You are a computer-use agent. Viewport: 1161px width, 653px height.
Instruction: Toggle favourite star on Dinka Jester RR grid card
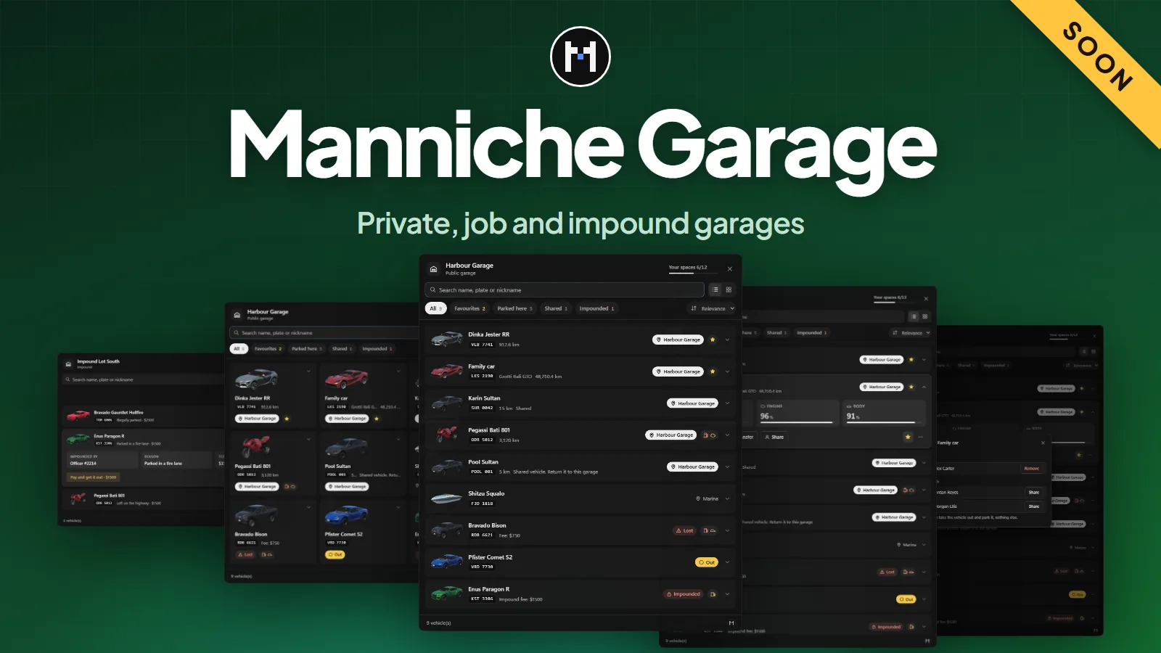(x=287, y=419)
